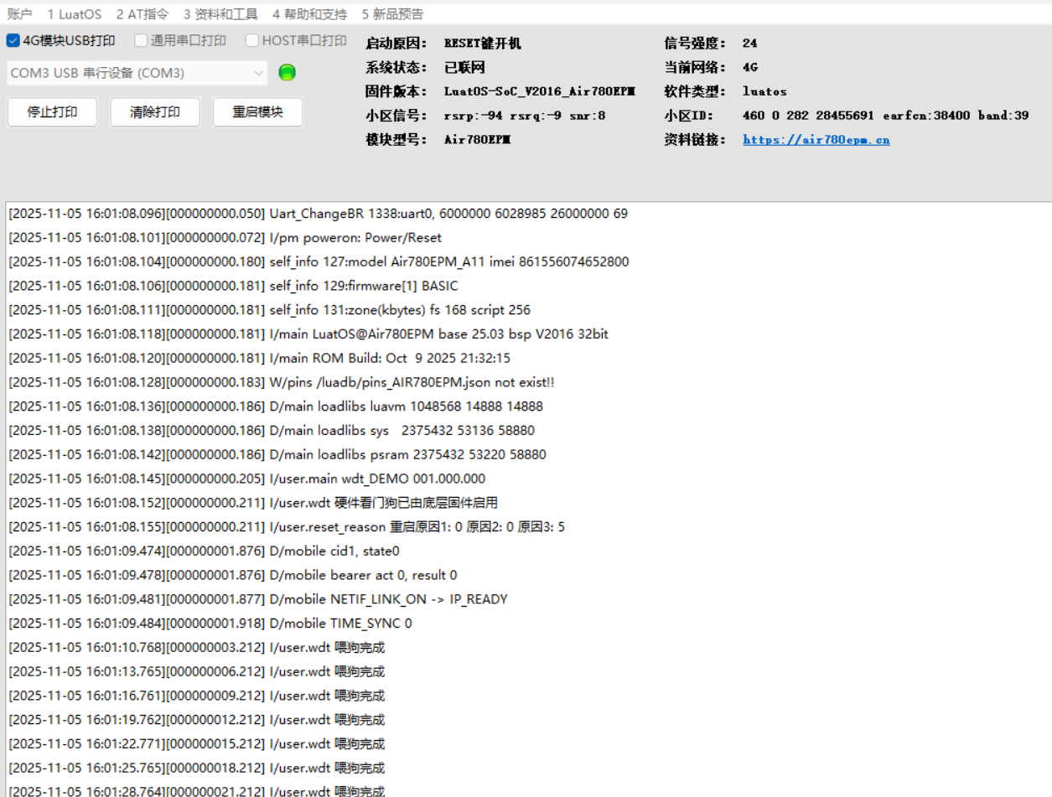This screenshot has height=797, width=1052.
Task: Click the NETIF_LINK_ON -> IP_READY log line
Action: [258, 599]
